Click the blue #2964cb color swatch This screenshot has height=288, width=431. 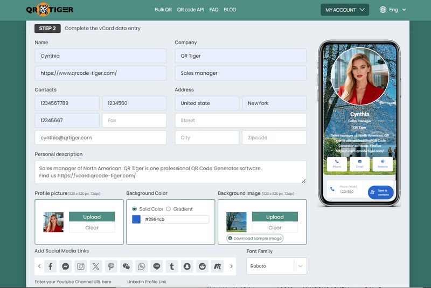point(136,219)
